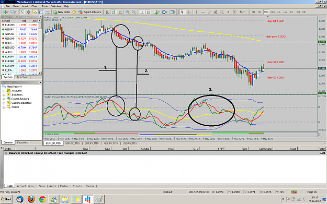Select the Text tool (A icon)
The height and width of the screenshot is (204, 327).
pos(228,12)
